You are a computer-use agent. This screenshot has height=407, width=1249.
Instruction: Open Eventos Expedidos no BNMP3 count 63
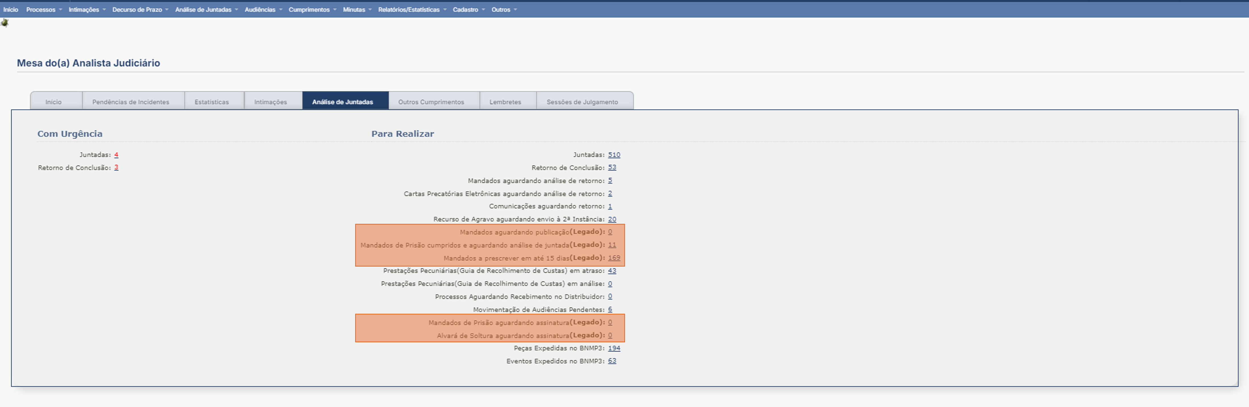pyautogui.click(x=612, y=361)
